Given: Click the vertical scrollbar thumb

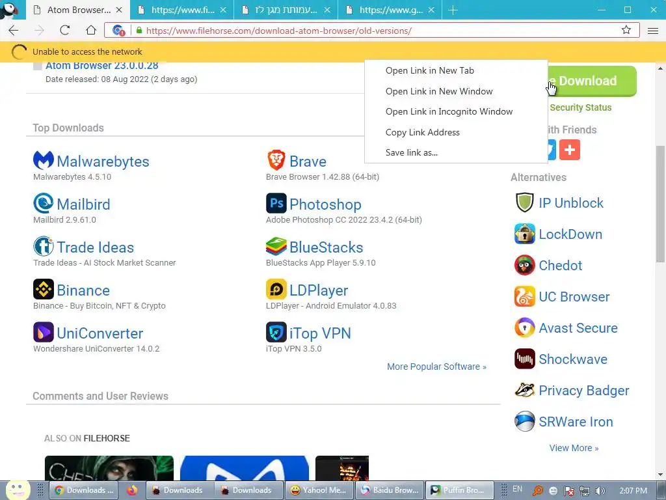Looking at the screenshot, I should (x=661, y=204).
